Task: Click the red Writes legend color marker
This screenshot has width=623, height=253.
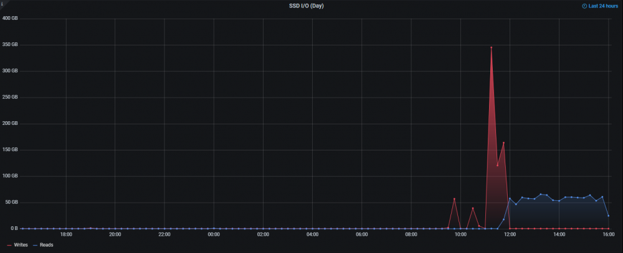Action: tap(9, 245)
